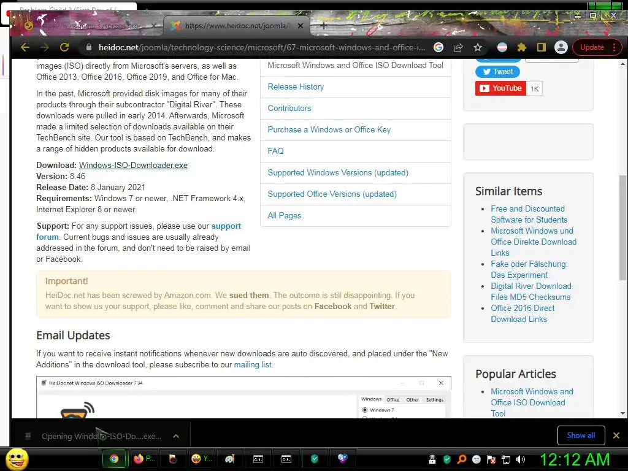Open the Google icon in the address bar
Viewport: 628px width, 471px height.
click(438, 47)
